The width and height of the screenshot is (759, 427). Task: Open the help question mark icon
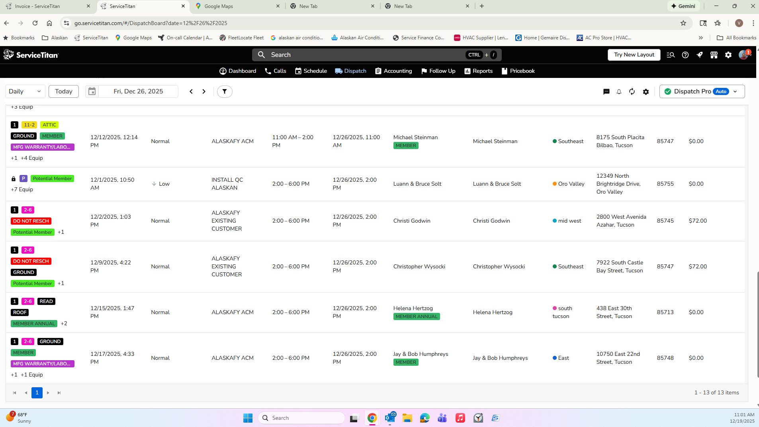685,55
